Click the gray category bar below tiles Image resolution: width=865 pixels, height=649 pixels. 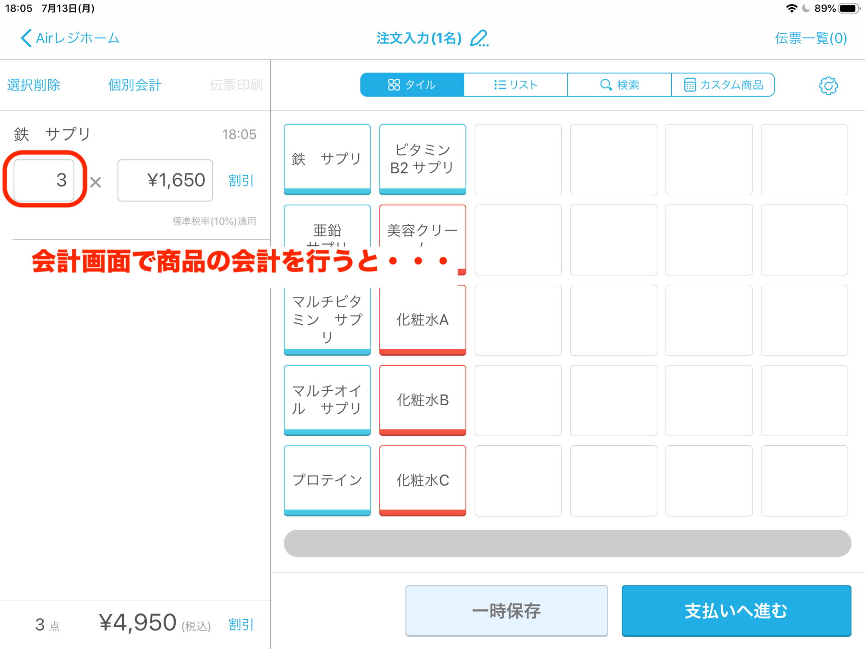567,543
